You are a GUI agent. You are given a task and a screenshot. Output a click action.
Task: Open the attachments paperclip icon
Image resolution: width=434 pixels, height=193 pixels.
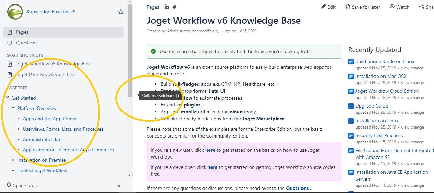pyautogui.click(x=175, y=7)
